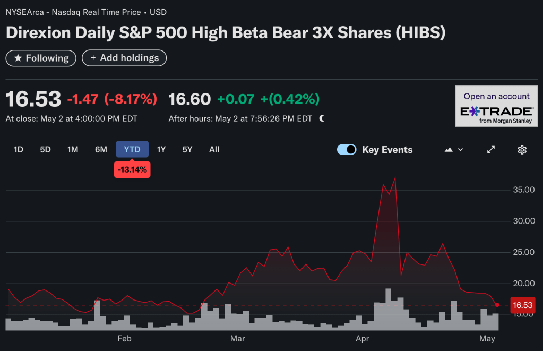
Task: Open chart settings gear icon
Action: coord(522,150)
